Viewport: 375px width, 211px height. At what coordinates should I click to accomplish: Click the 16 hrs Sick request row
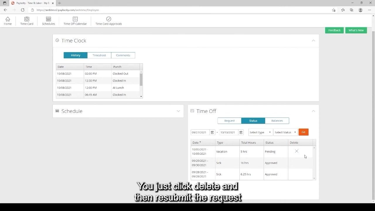coord(252,163)
